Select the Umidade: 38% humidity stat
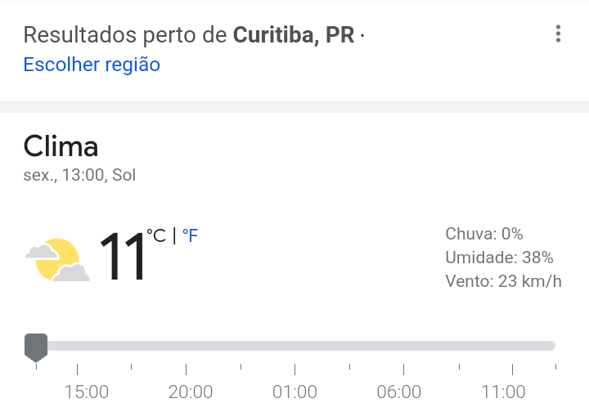This screenshot has height=412, width=589. pyautogui.click(x=499, y=257)
